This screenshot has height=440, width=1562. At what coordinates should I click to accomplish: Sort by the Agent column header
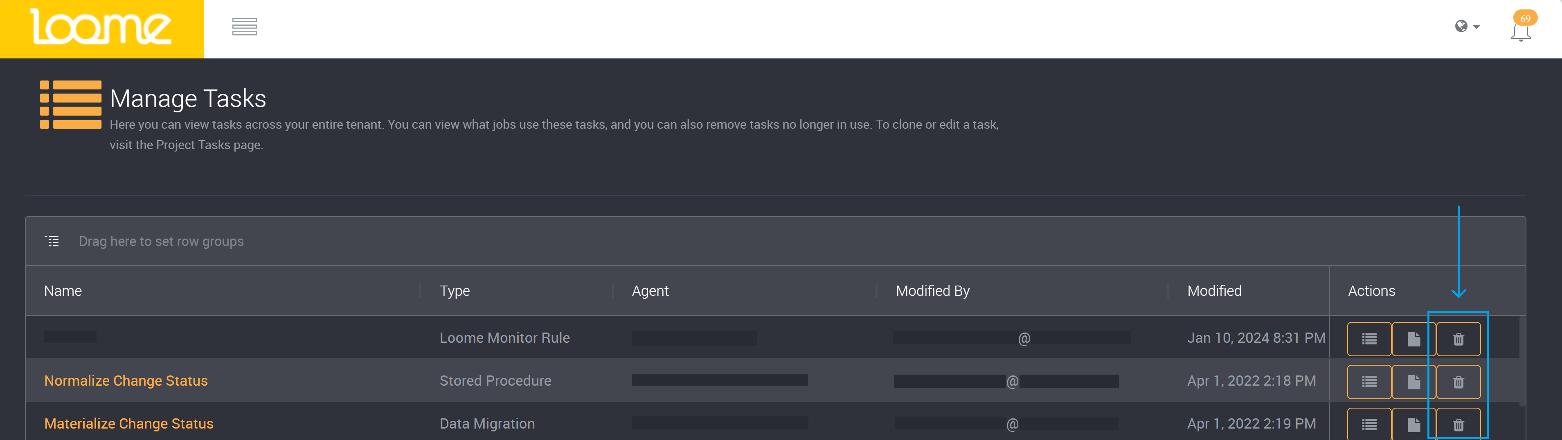pos(650,291)
